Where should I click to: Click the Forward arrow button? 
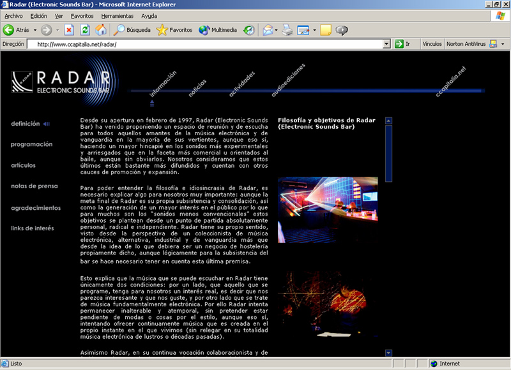tap(46, 30)
